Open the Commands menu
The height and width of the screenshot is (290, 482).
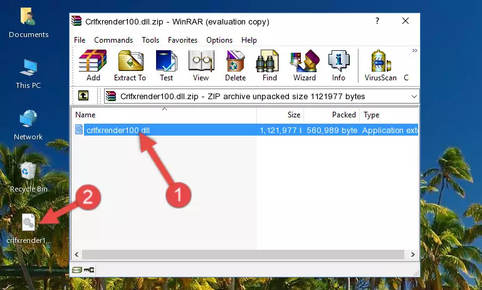pos(113,40)
